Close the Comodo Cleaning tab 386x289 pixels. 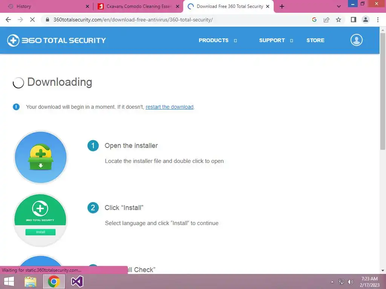pos(178,6)
